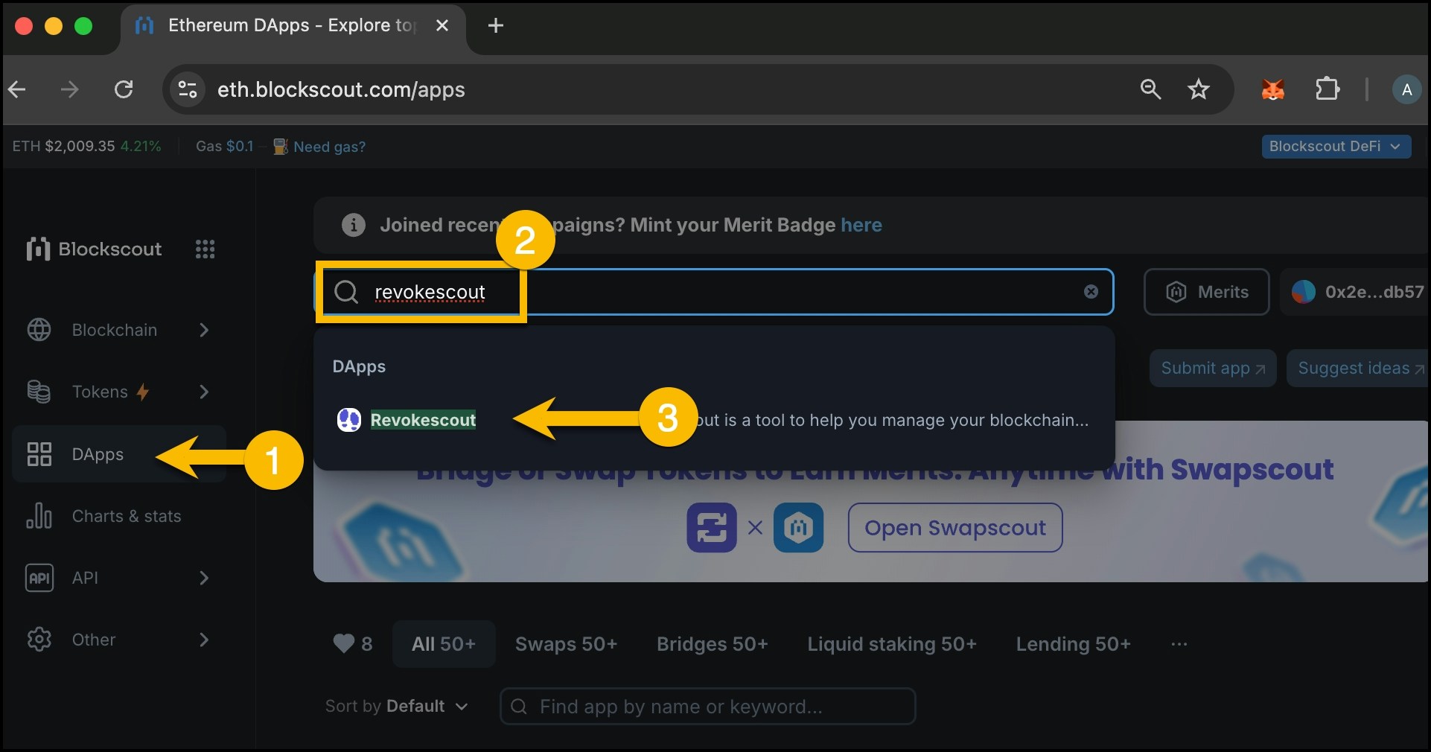Open the 0x2e...db57 wallet button
The image size is (1431, 752).
pos(1355,292)
